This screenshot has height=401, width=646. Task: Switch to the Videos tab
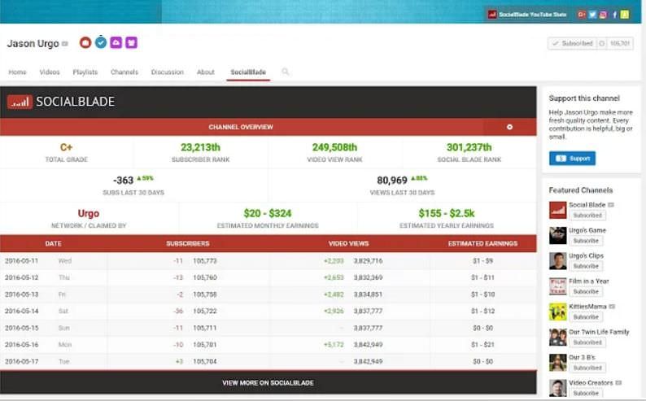50,72
